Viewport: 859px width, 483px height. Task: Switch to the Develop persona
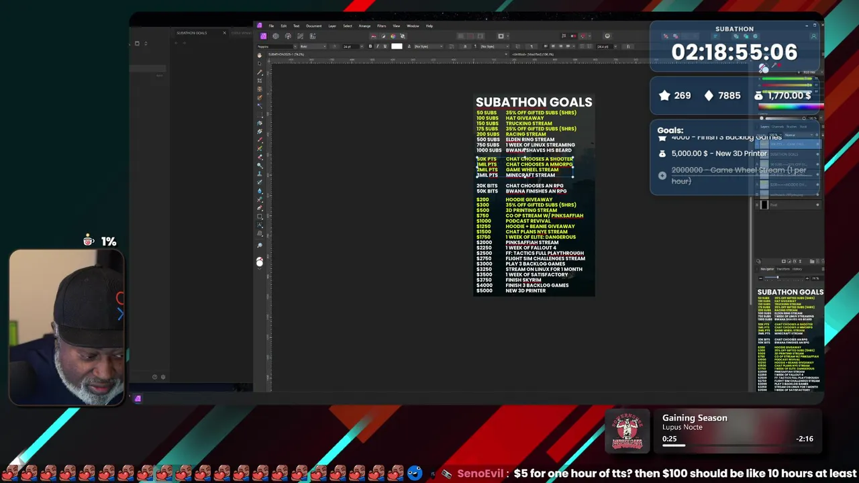pyautogui.click(x=288, y=36)
